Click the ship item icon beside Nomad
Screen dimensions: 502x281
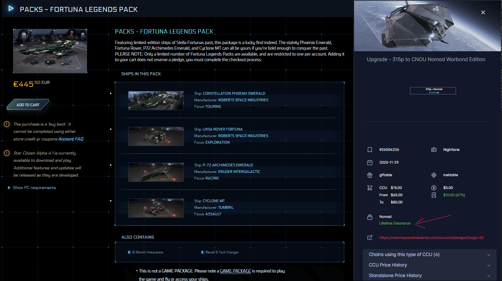[370, 217]
